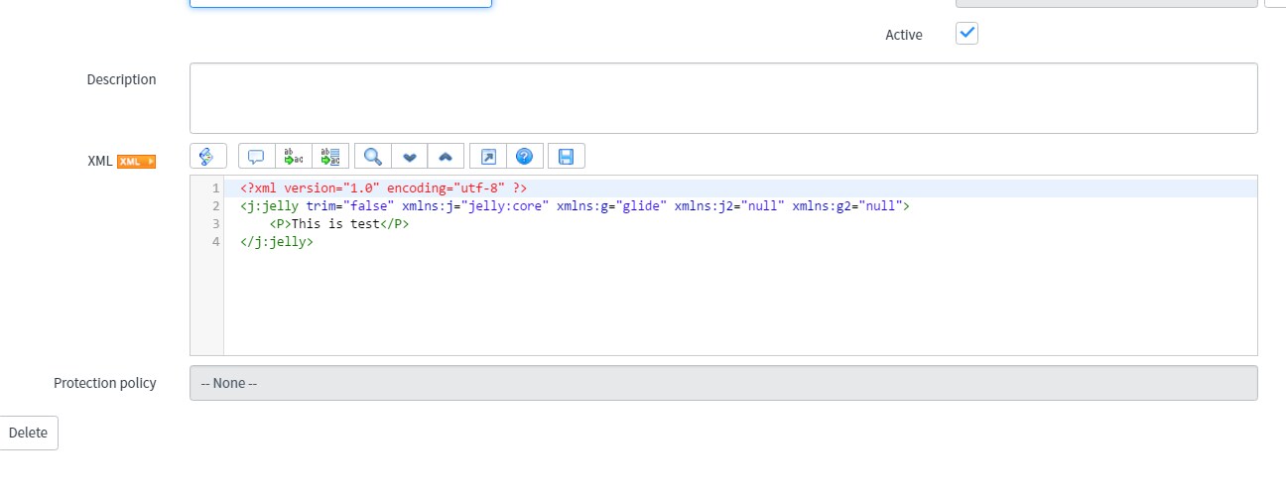This screenshot has height=499, width=1286.
Task: Click the 'This is test' line
Action: click(339, 224)
